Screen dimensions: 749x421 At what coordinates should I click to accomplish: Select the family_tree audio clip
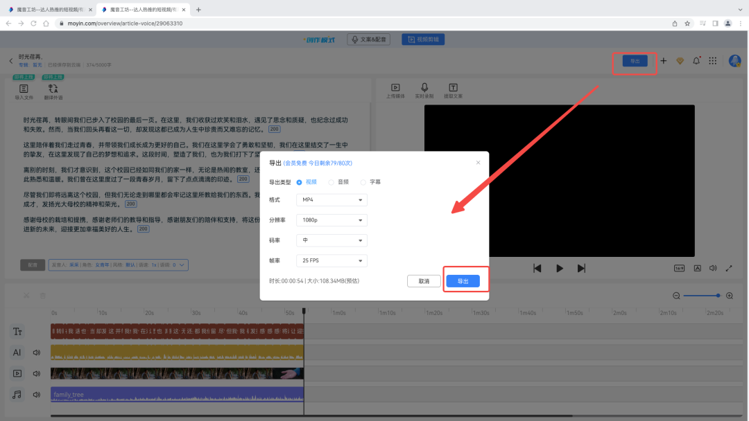coord(178,394)
